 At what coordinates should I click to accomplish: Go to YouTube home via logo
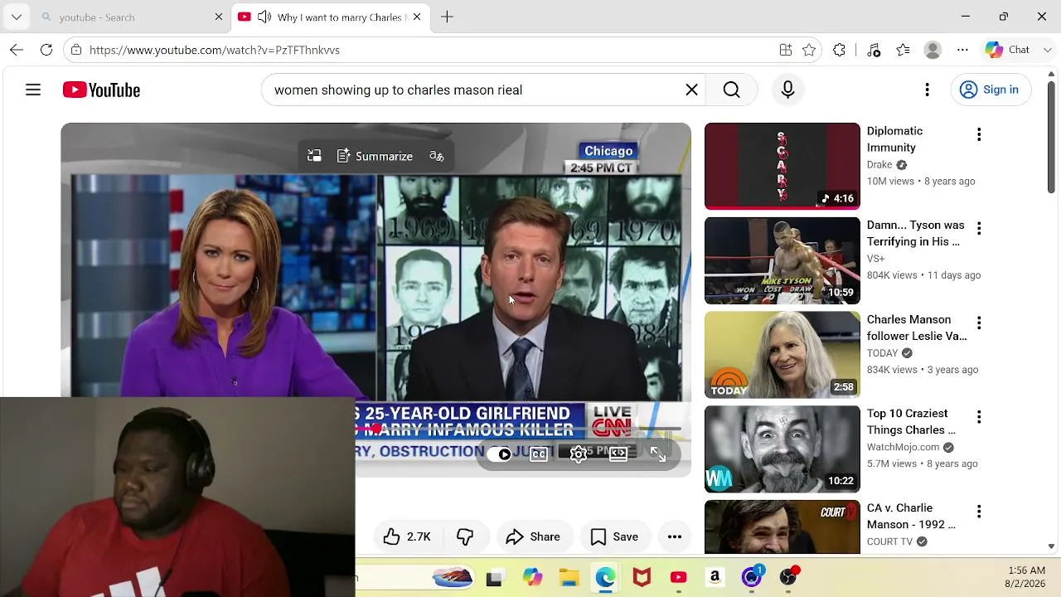pos(101,90)
